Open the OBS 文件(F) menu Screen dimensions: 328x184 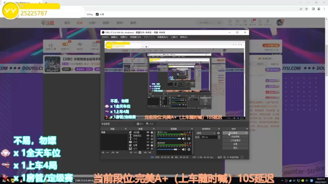pyautogui.click(x=105, y=37)
